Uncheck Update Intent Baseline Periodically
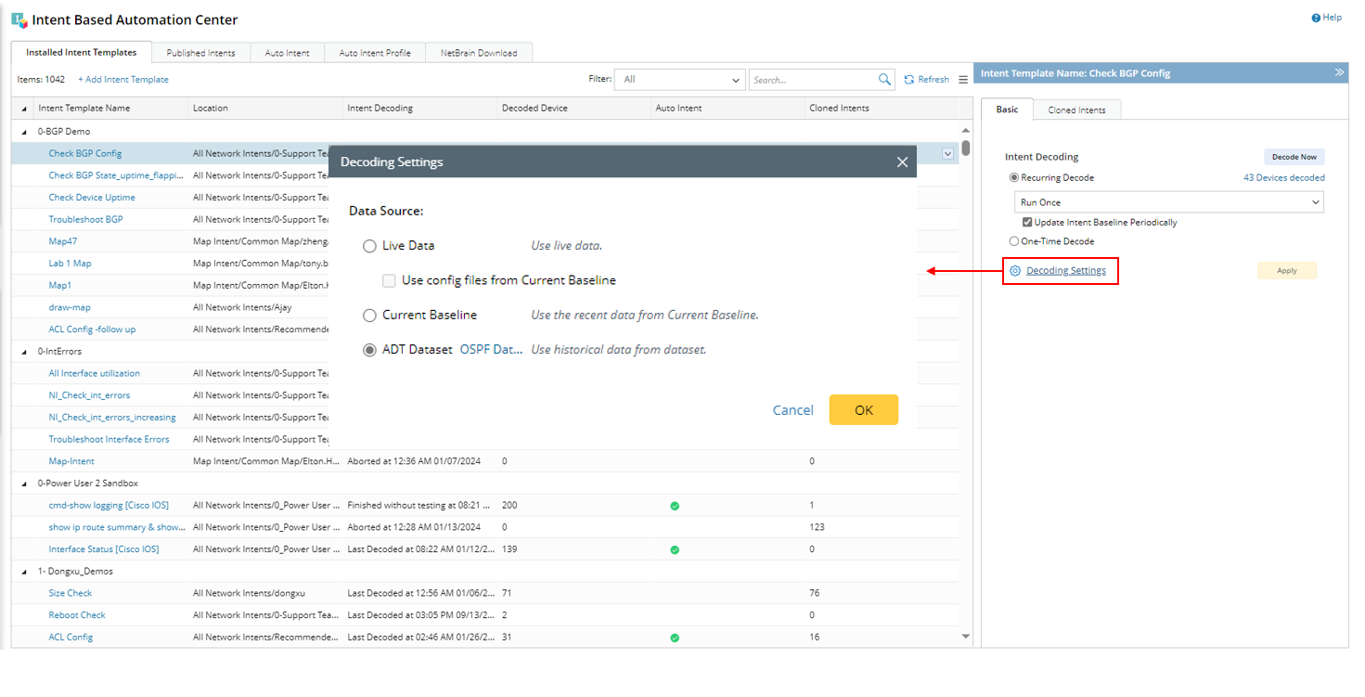The height and width of the screenshot is (697, 1365). click(x=1027, y=223)
